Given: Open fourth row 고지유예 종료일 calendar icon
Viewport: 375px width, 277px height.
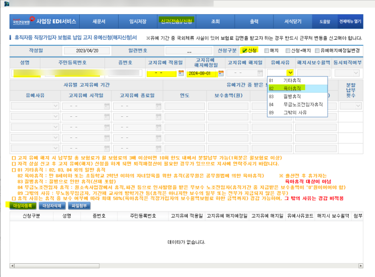Looking at the screenshot, I should pos(158,137).
